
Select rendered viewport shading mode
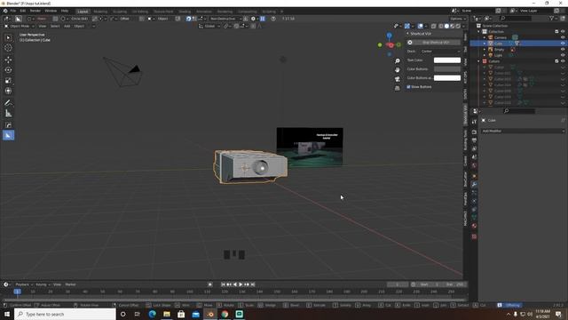458,26
